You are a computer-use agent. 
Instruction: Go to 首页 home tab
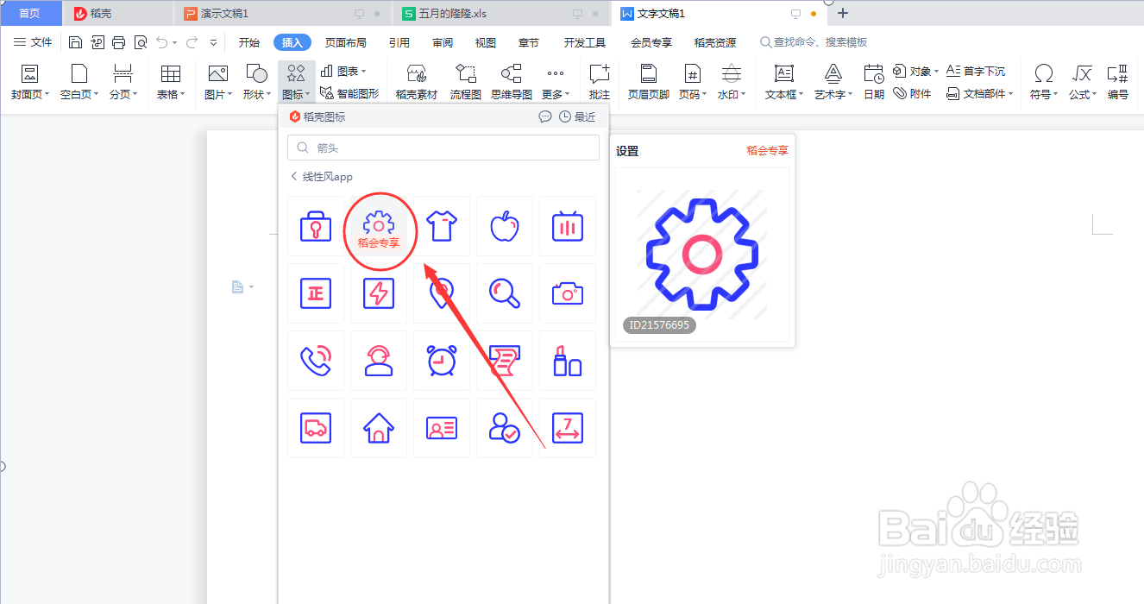pyautogui.click(x=30, y=14)
